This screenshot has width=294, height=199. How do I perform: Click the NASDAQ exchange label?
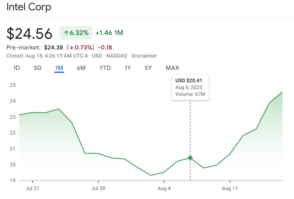click(x=117, y=56)
